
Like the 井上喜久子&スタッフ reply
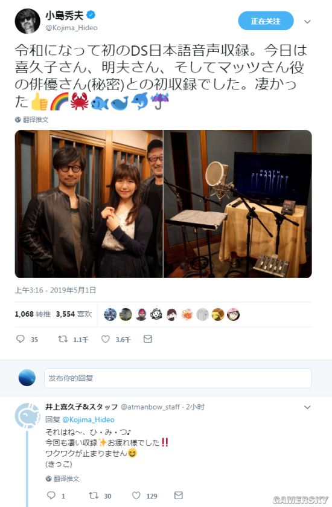click(136, 495)
